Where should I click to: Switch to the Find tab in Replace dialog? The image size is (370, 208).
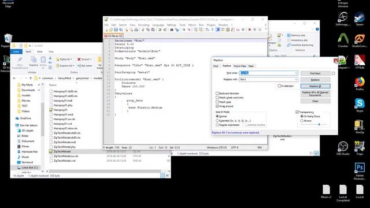216,66
